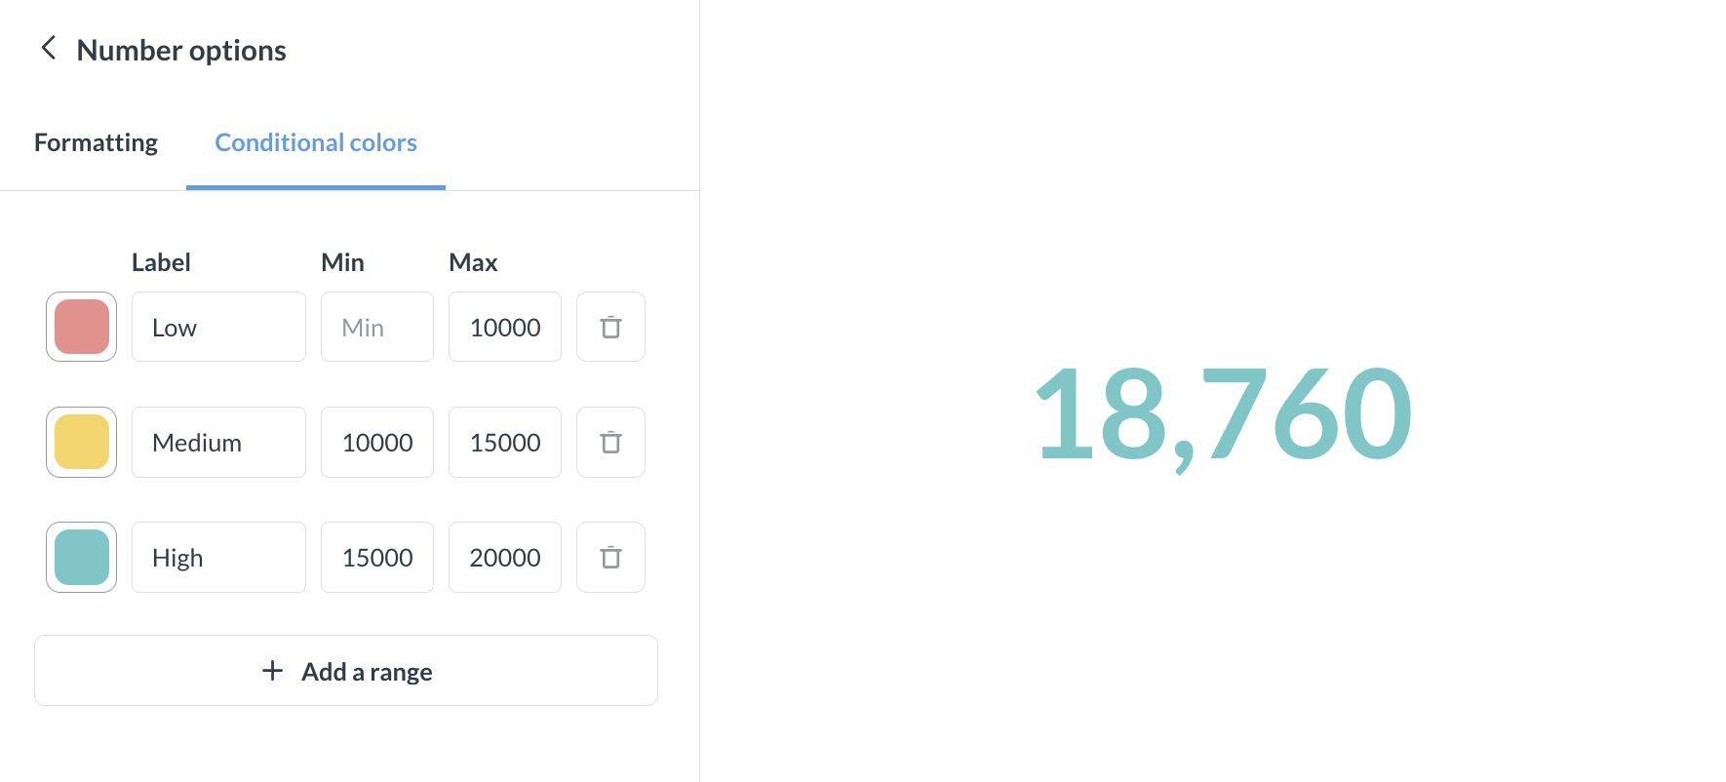Open the teal color swatch for High

[82, 557]
